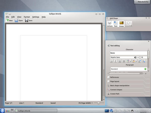Click the globe network tray icon
This screenshot has width=151, height=113.
click(x=111, y=111)
